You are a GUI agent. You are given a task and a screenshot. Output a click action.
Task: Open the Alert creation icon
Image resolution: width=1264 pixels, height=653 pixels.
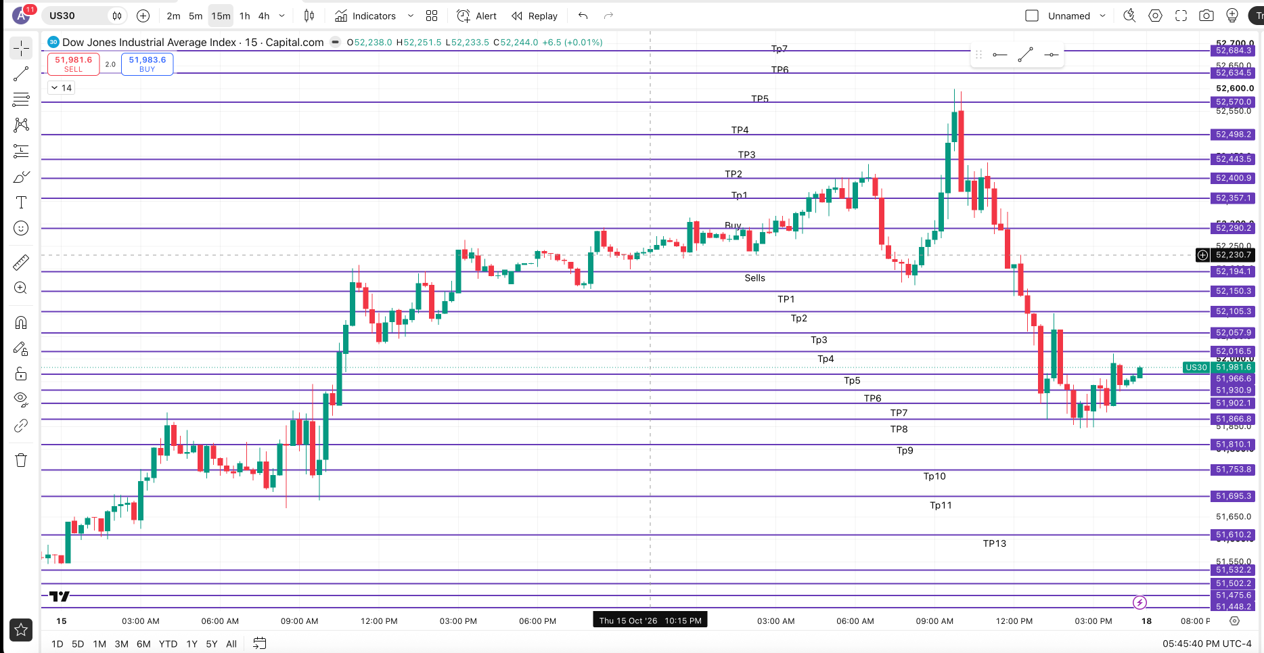476,16
